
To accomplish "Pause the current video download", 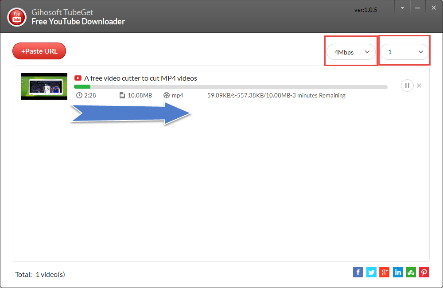I will [407, 86].
